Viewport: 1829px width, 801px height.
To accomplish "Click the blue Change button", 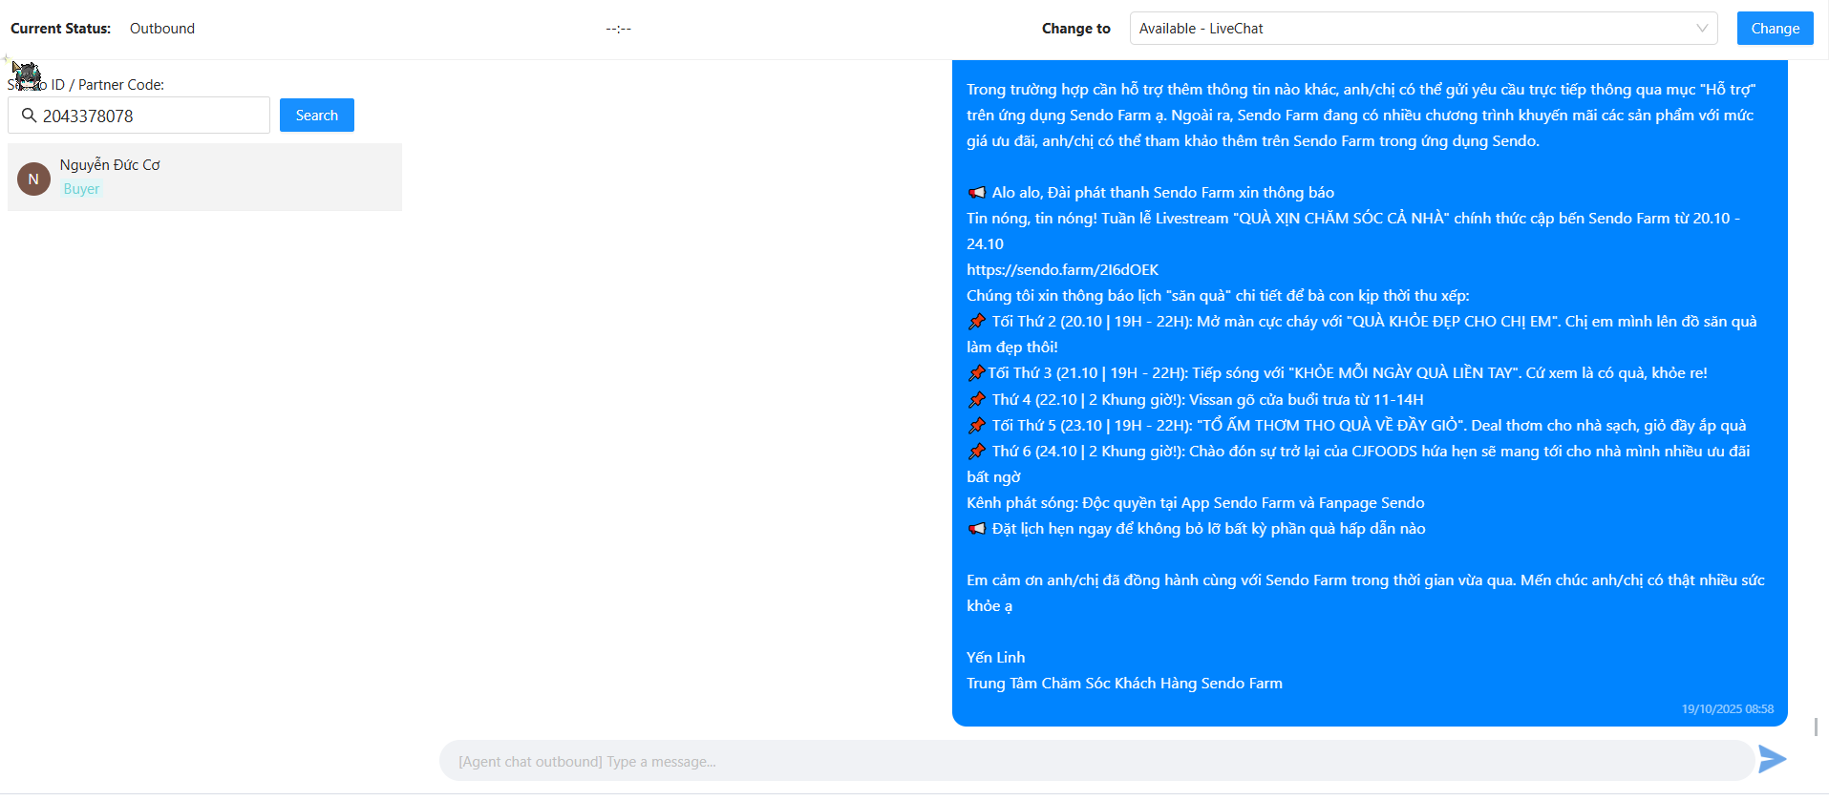I will tap(1775, 29).
